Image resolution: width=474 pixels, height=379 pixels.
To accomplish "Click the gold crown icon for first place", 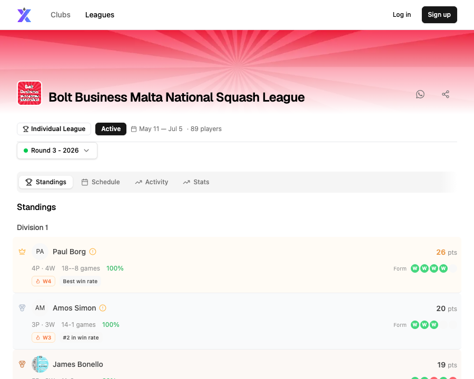I will (22, 252).
